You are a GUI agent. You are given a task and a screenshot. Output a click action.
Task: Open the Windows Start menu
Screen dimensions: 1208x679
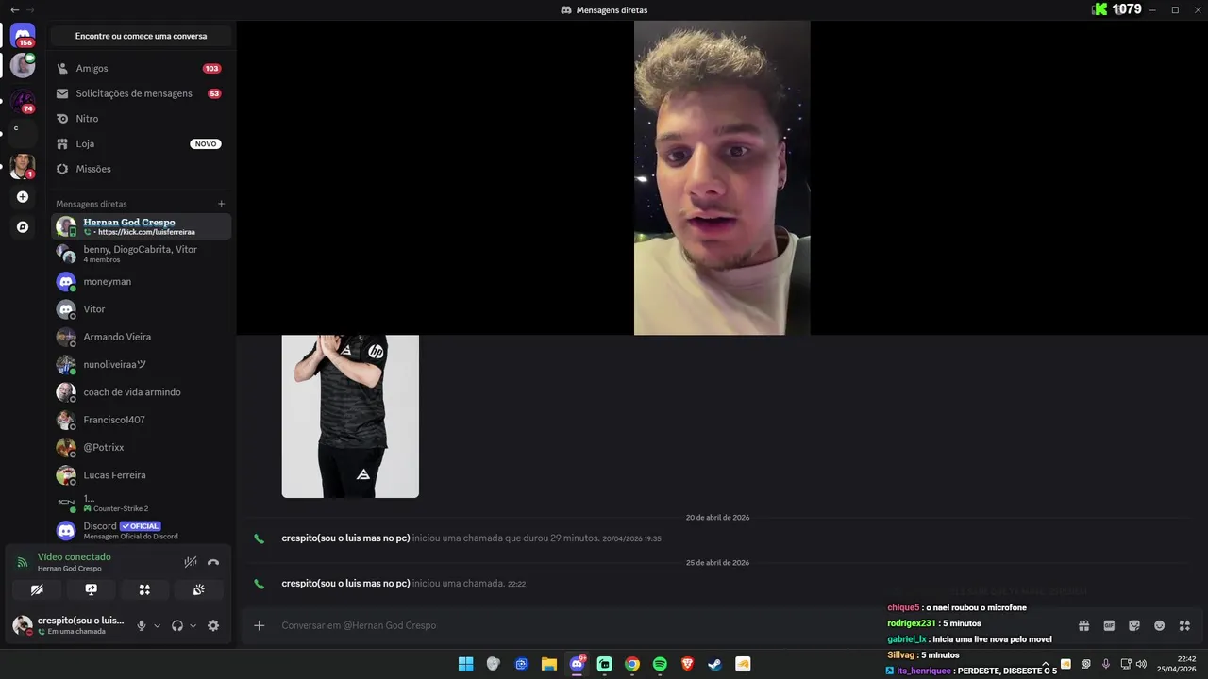pyautogui.click(x=465, y=664)
